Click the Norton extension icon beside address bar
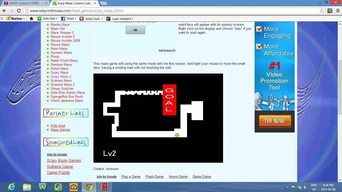This screenshot has width=342, height=192. click(x=330, y=11)
